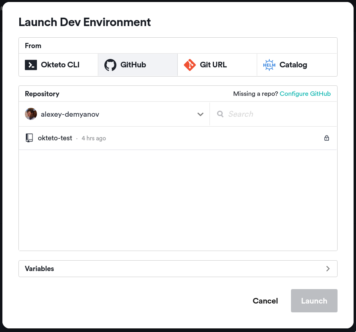Click the Launch button
This screenshot has width=356, height=332.
tap(314, 301)
